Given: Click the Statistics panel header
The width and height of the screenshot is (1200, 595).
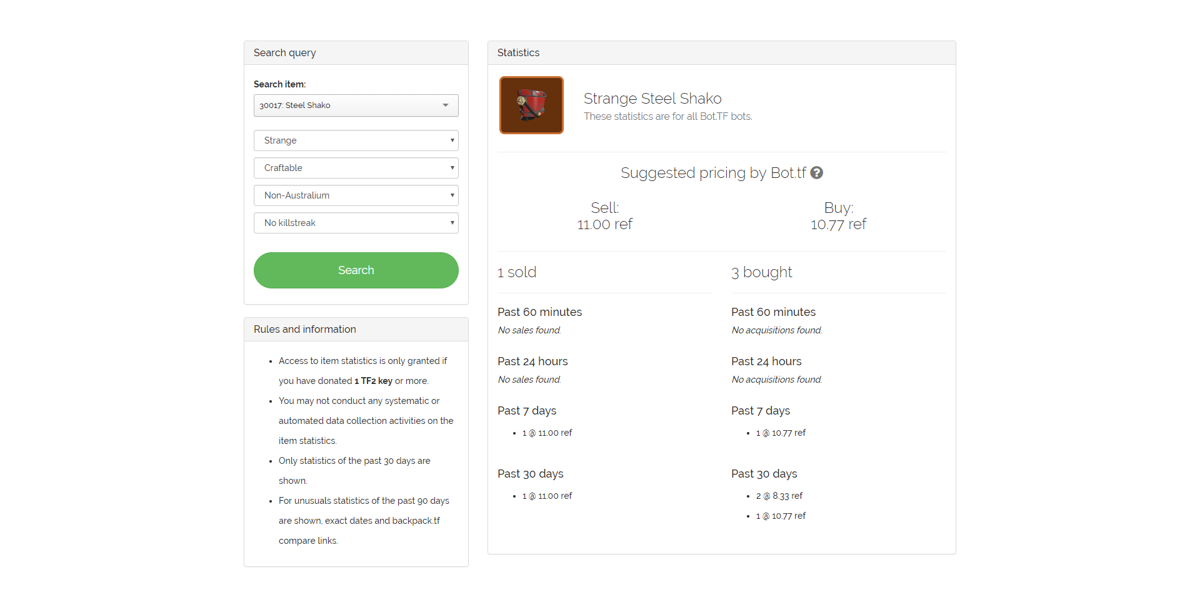Looking at the screenshot, I should 518,53.
